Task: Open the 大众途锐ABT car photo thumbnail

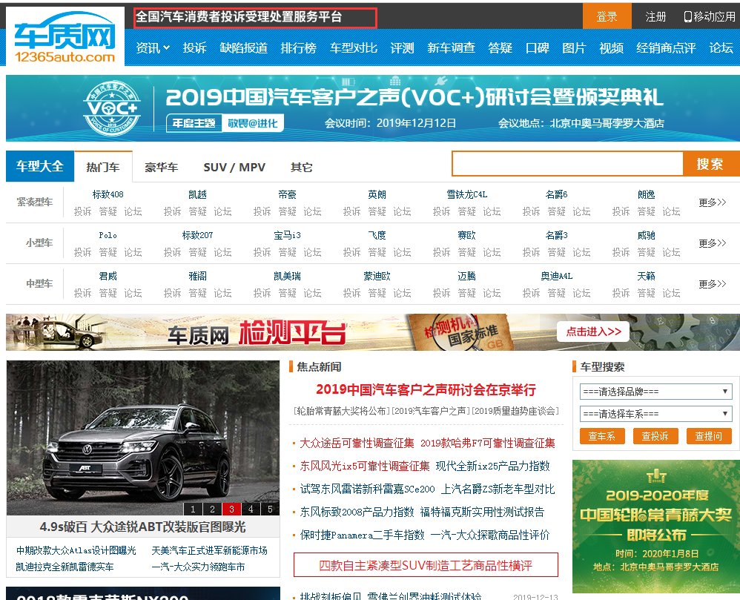Action: click(x=143, y=438)
